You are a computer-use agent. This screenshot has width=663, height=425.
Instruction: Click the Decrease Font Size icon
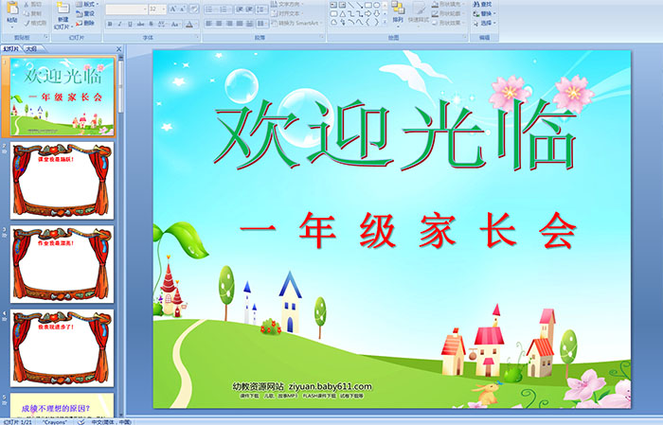pyautogui.click(x=183, y=9)
